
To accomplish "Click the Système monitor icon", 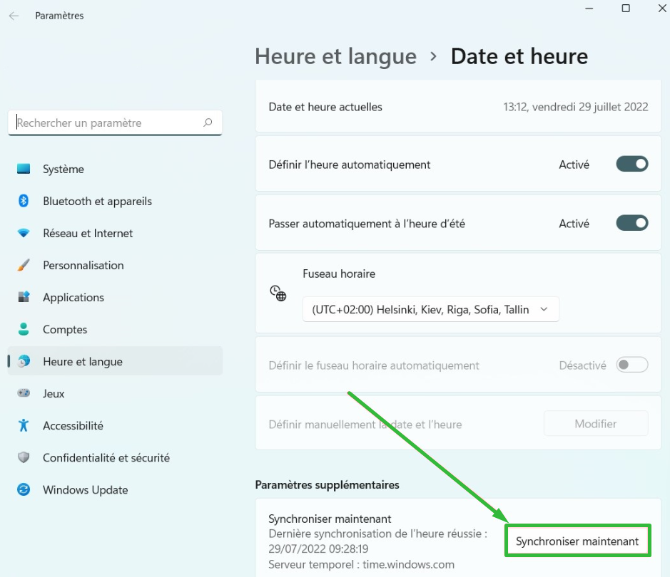I will (24, 169).
